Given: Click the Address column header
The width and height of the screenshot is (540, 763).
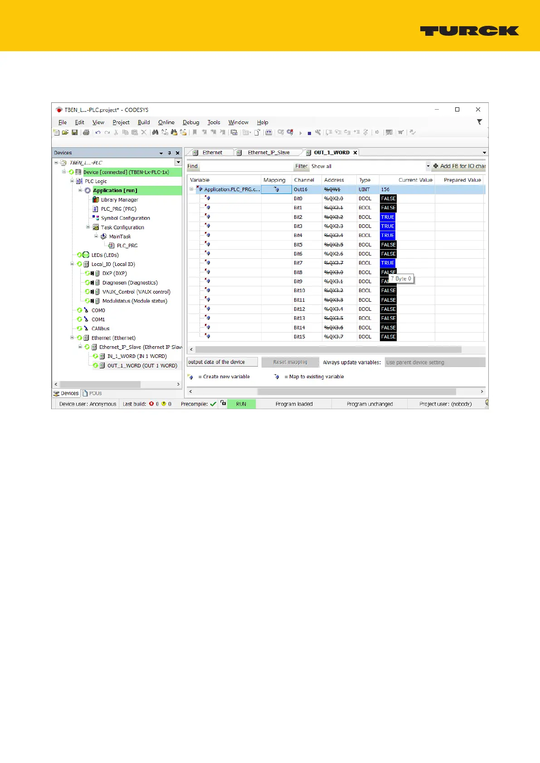Looking at the screenshot, I should click(x=339, y=180).
